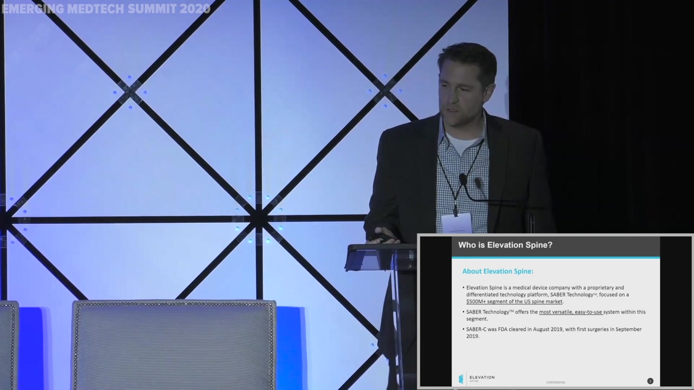Click the underlined '$500M+ segment of the US spine market'
The height and width of the screenshot is (390, 694).
(x=515, y=302)
